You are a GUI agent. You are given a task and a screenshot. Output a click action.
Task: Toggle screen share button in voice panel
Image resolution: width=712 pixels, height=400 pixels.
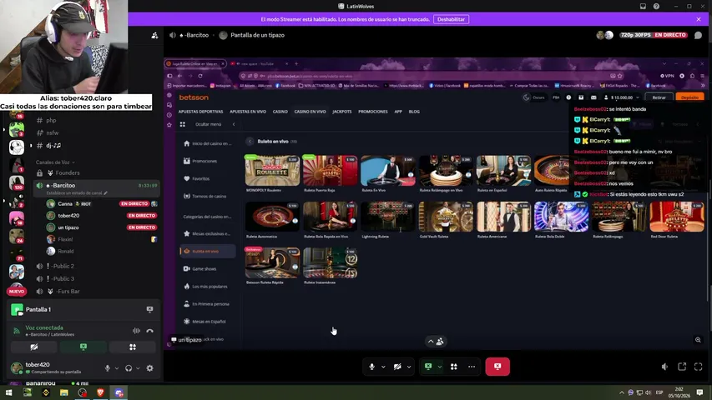[83, 347]
